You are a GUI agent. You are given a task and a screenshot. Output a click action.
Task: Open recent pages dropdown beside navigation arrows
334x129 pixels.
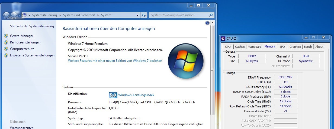point(19,15)
